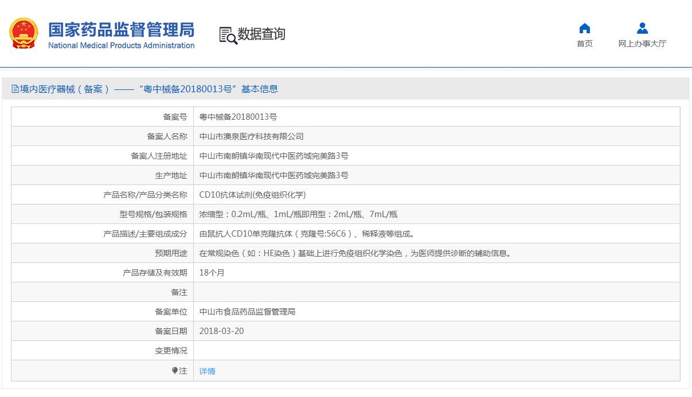Click the document icon before 境内医疗器械
The image size is (692, 397).
(15, 89)
